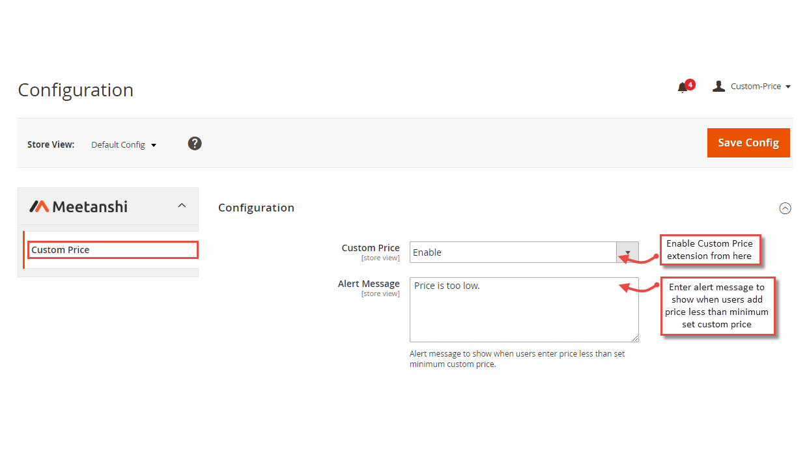
Task: Click the alert message hint text below textarea
Action: [517, 359]
